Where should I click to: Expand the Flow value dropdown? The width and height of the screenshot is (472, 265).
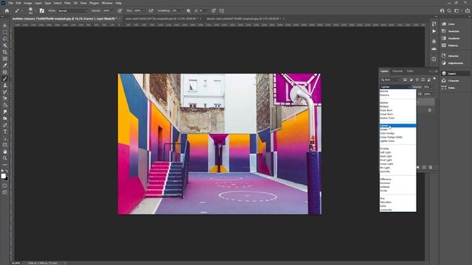(x=144, y=10)
